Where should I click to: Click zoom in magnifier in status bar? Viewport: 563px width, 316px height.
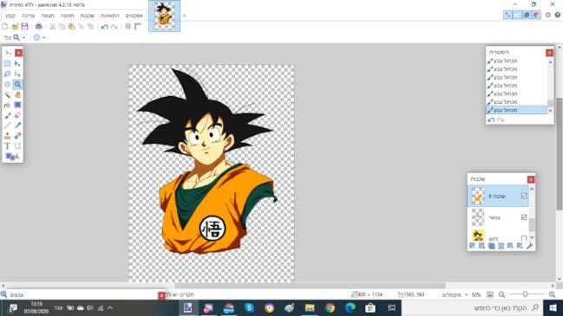[x=553, y=294]
